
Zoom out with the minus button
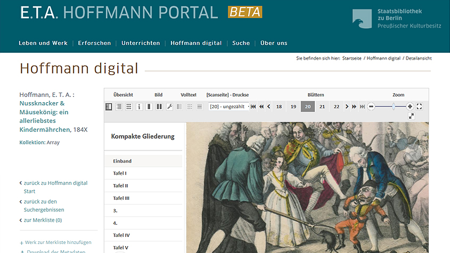[371, 107]
